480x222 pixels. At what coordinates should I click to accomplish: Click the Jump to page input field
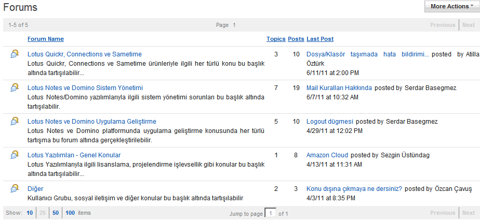(x=270, y=213)
